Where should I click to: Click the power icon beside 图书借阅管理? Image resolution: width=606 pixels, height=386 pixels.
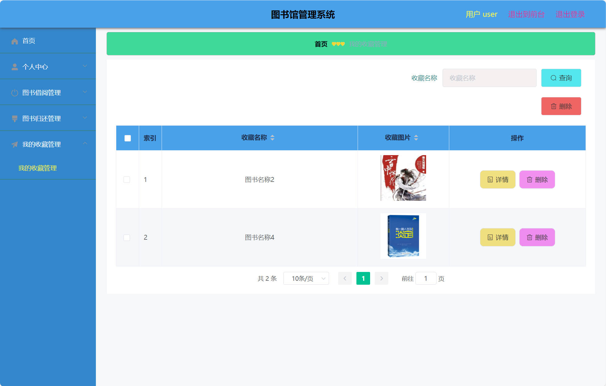click(x=15, y=92)
